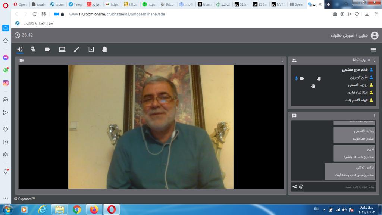Start screen sharing with the laptop icon

[x=62, y=49]
